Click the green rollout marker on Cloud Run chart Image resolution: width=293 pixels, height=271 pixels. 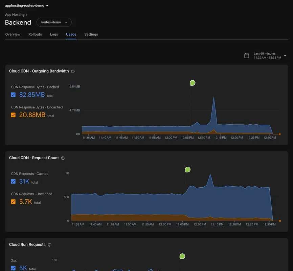(182, 256)
